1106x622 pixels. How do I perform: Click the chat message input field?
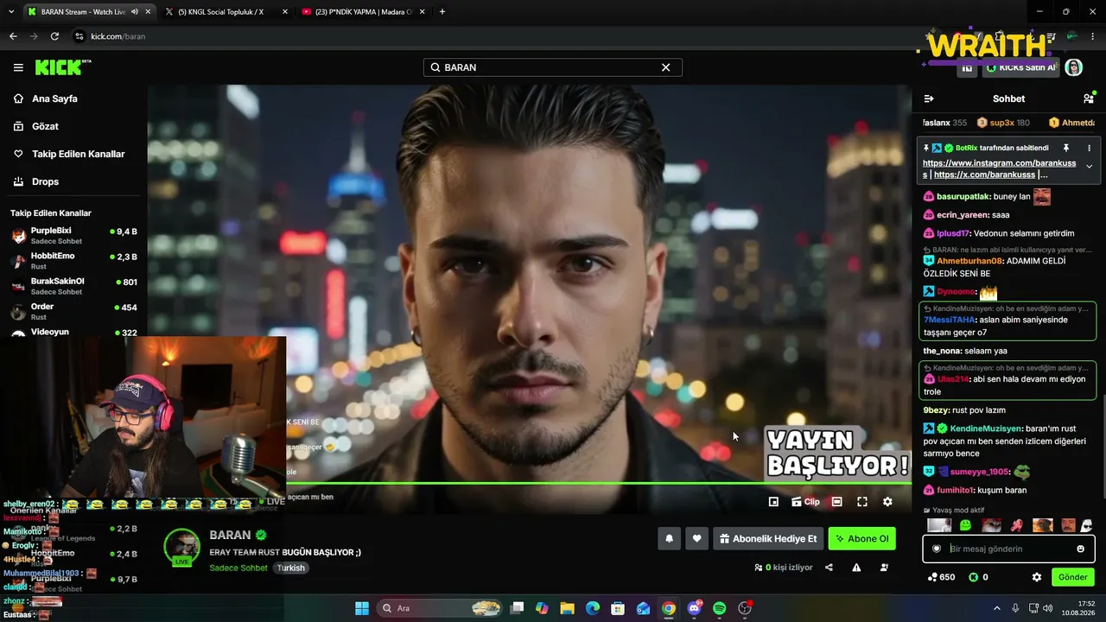[x=1008, y=549]
